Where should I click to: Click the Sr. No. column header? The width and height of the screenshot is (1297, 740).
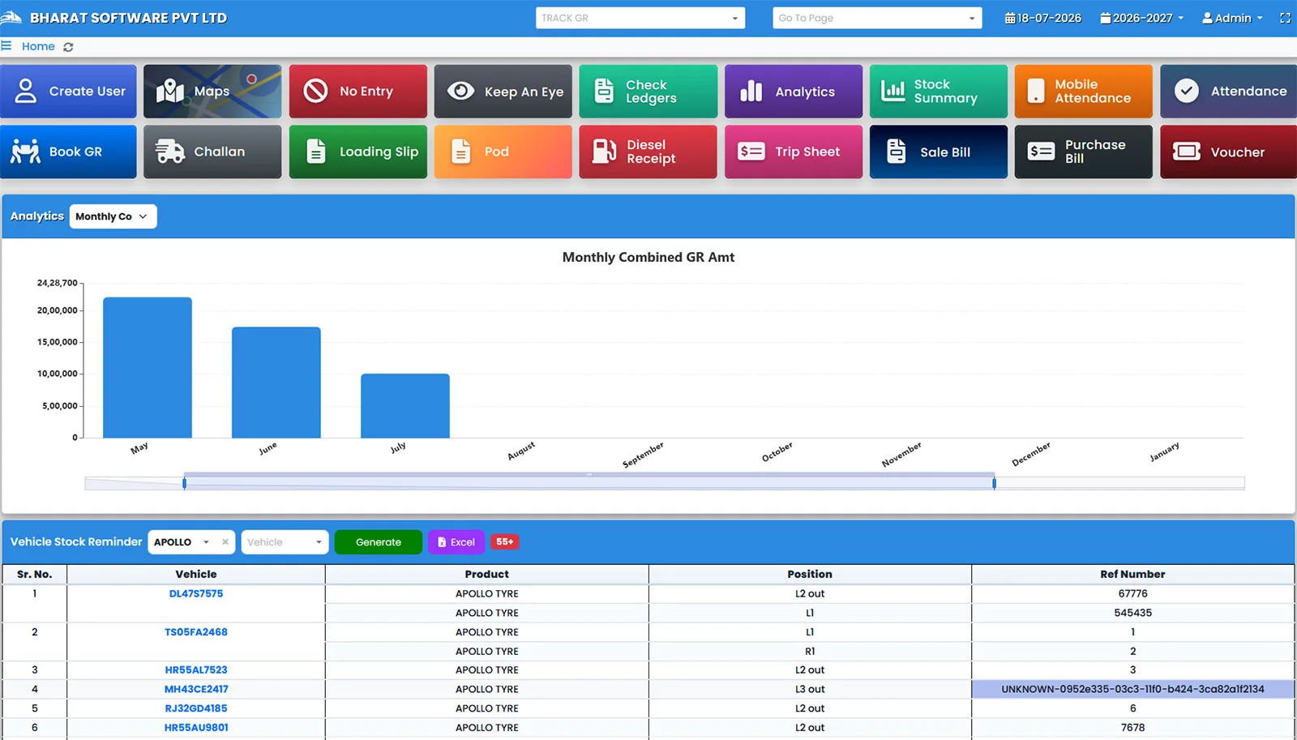[35, 575]
